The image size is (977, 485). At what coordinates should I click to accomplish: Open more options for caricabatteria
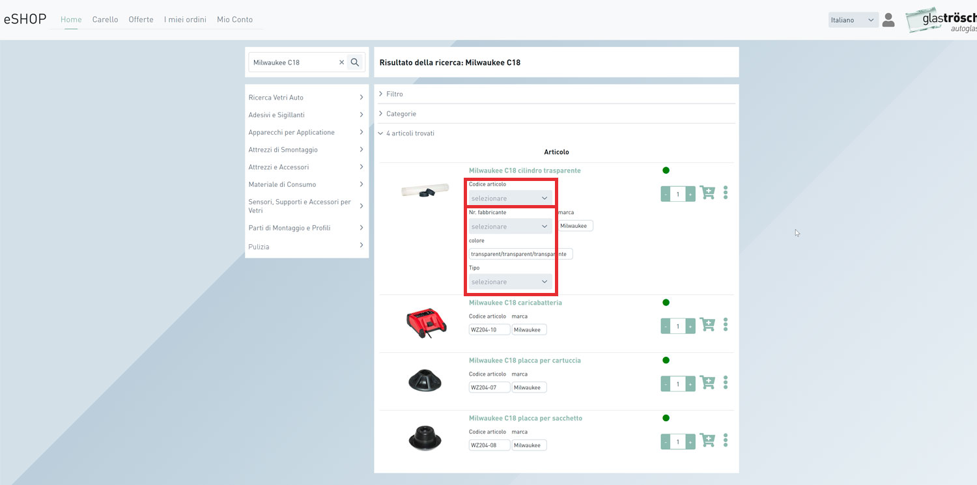pos(726,325)
